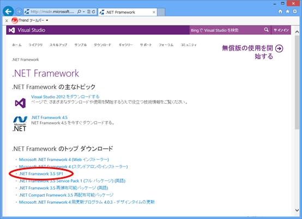Open the ギャラリー menu item

126,45
